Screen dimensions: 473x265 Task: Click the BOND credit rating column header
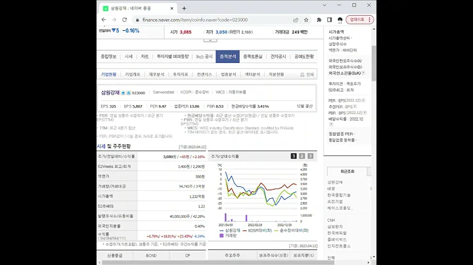151,255
